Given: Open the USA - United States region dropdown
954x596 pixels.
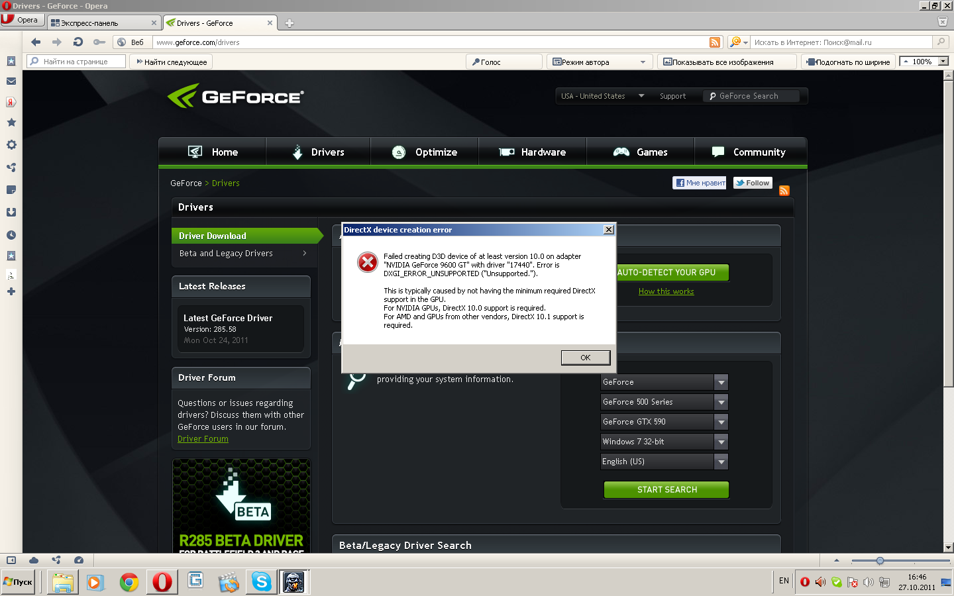Looking at the screenshot, I should (x=602, y=96).
